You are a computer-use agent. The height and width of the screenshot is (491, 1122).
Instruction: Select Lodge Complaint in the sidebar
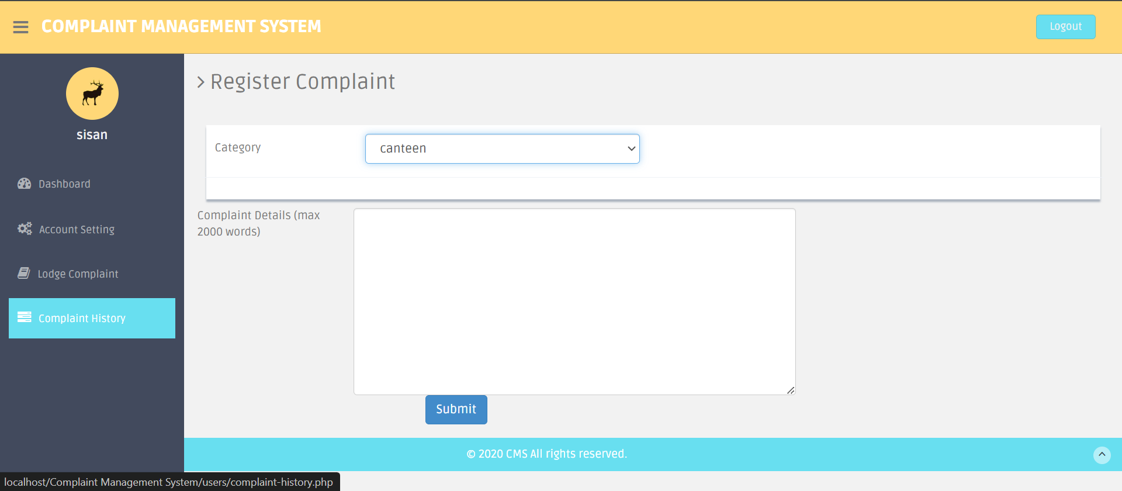pyautogui.click(x=78, y=274)
